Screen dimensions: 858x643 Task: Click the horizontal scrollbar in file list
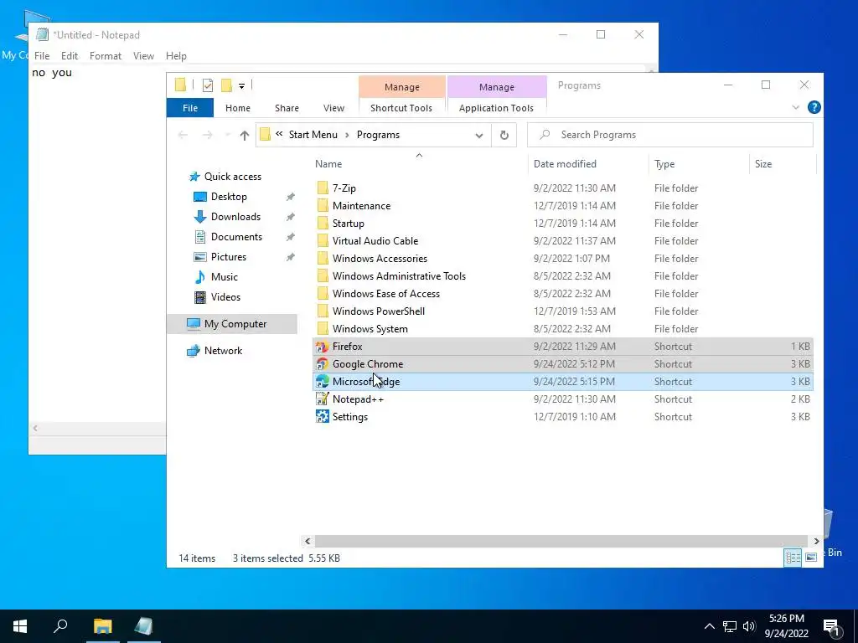(x=561, y=542)
